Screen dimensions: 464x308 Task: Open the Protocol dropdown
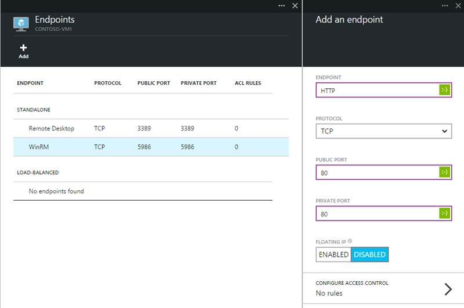click(383, 131)
